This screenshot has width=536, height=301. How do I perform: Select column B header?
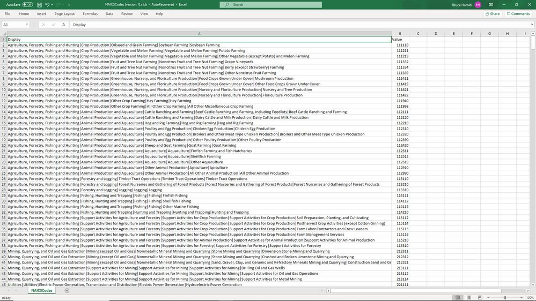click(400, 34)
